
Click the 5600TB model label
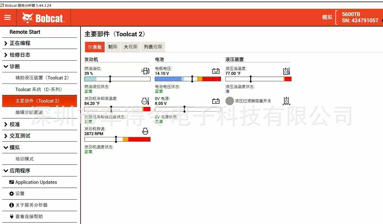pos(351,14)
